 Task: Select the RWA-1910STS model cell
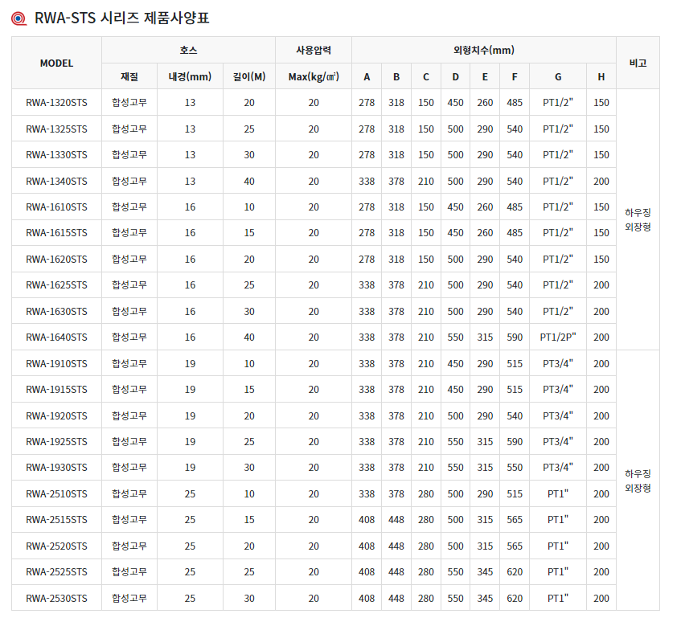(56, 363)
